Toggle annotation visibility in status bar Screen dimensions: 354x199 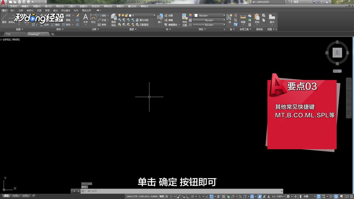260,197
